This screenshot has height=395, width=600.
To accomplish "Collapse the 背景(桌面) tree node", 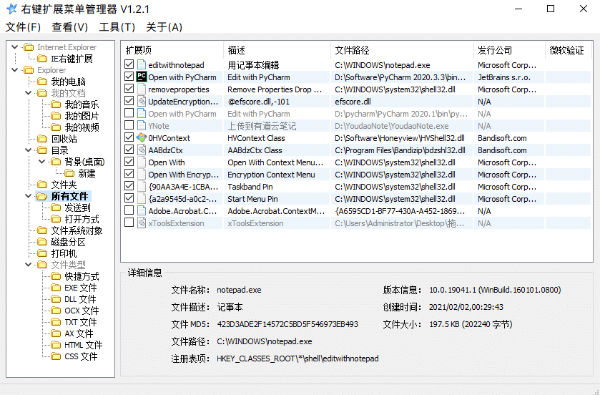I will pos(42,162).
